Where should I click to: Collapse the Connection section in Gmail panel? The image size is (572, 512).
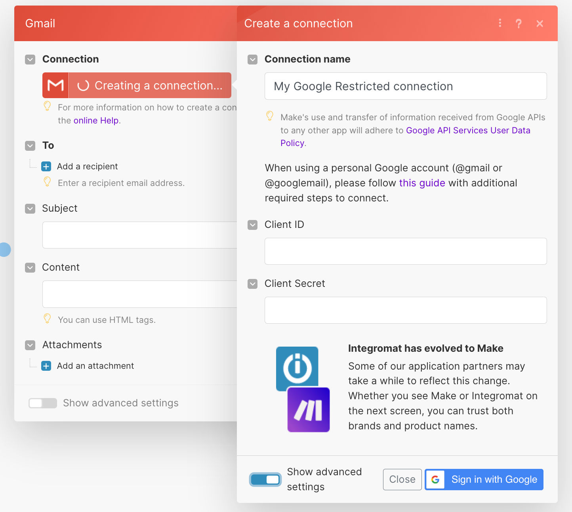pyautogui.click(x=30, y=60)
